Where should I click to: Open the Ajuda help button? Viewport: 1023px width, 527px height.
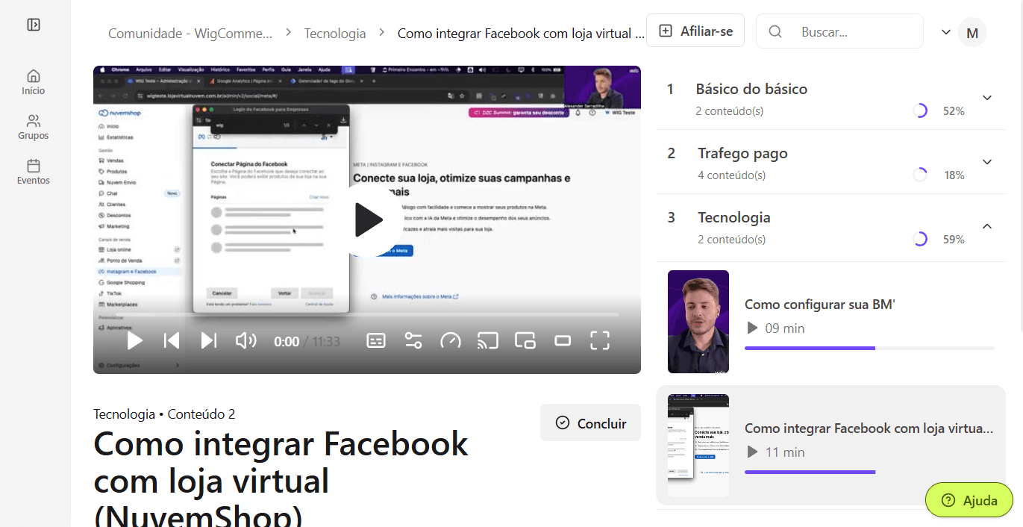pyautogui.click(x=969, y=500)
